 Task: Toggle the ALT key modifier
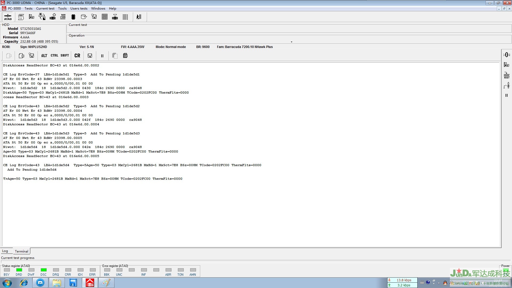[44, 55]
